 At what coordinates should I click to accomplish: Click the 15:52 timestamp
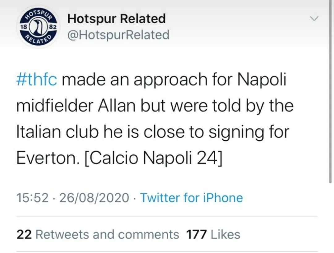pyautogui.click(x=32, y=197)
